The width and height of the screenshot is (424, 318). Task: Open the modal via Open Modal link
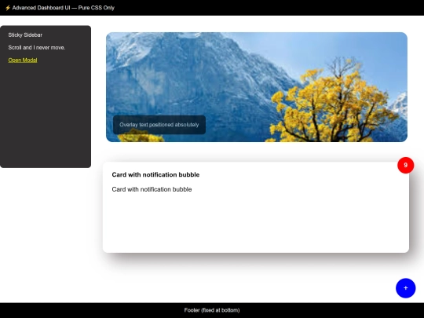(x=23, y=60)
